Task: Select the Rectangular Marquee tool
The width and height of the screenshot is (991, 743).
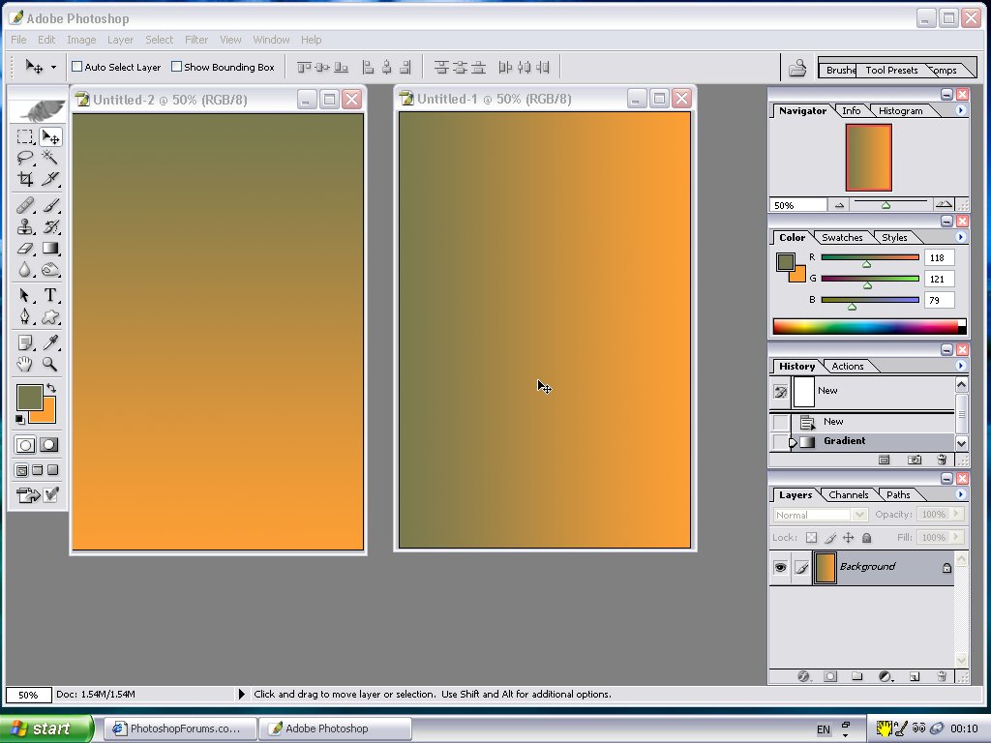Action: pos(25,137)
